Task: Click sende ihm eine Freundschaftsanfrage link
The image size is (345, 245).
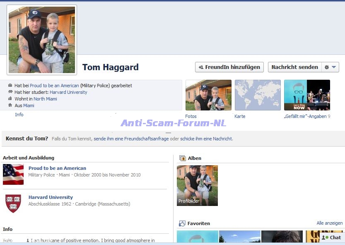Action: click(x=131, y=139)
